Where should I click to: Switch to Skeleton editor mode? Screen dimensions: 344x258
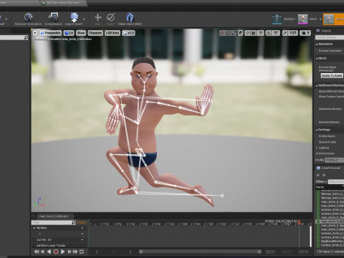[x=284, y=19]
